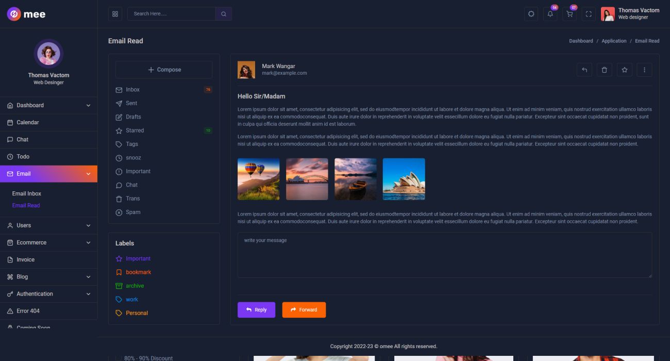Open Chat from the sidebar

48,140
